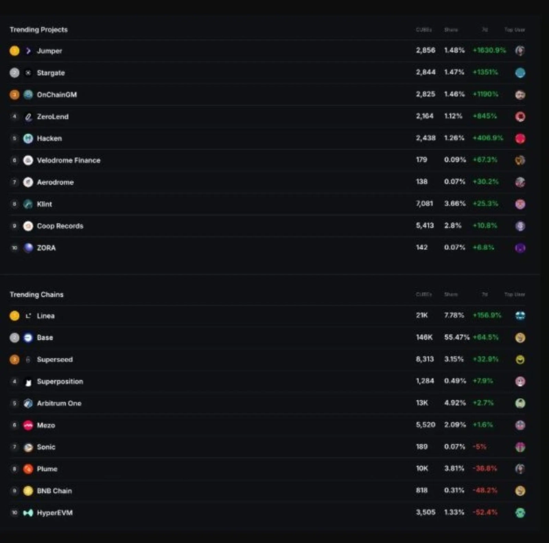Click the HyperEVM chain logo icon

click(28, 513)
